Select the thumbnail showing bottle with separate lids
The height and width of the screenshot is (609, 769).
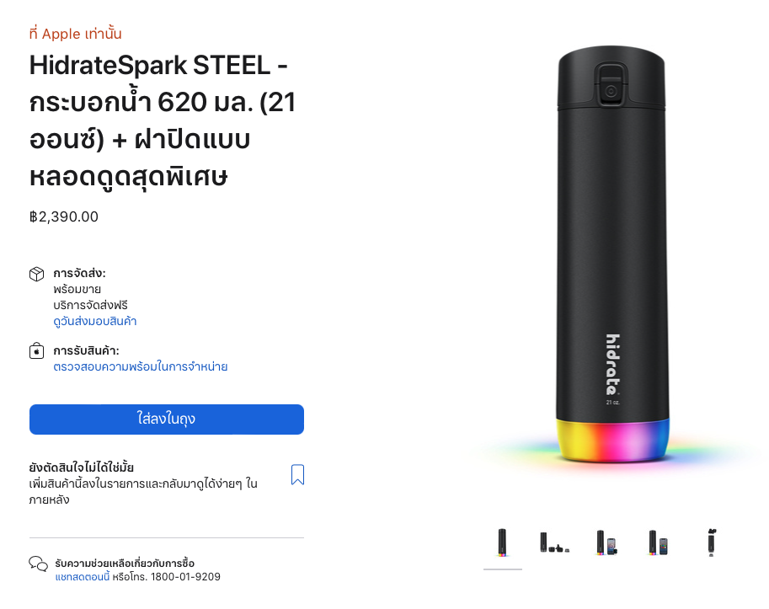(554, 542)
